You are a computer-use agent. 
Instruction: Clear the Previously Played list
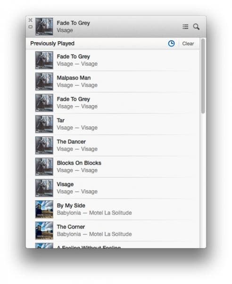pyautogui.click(x=188, y=44)
